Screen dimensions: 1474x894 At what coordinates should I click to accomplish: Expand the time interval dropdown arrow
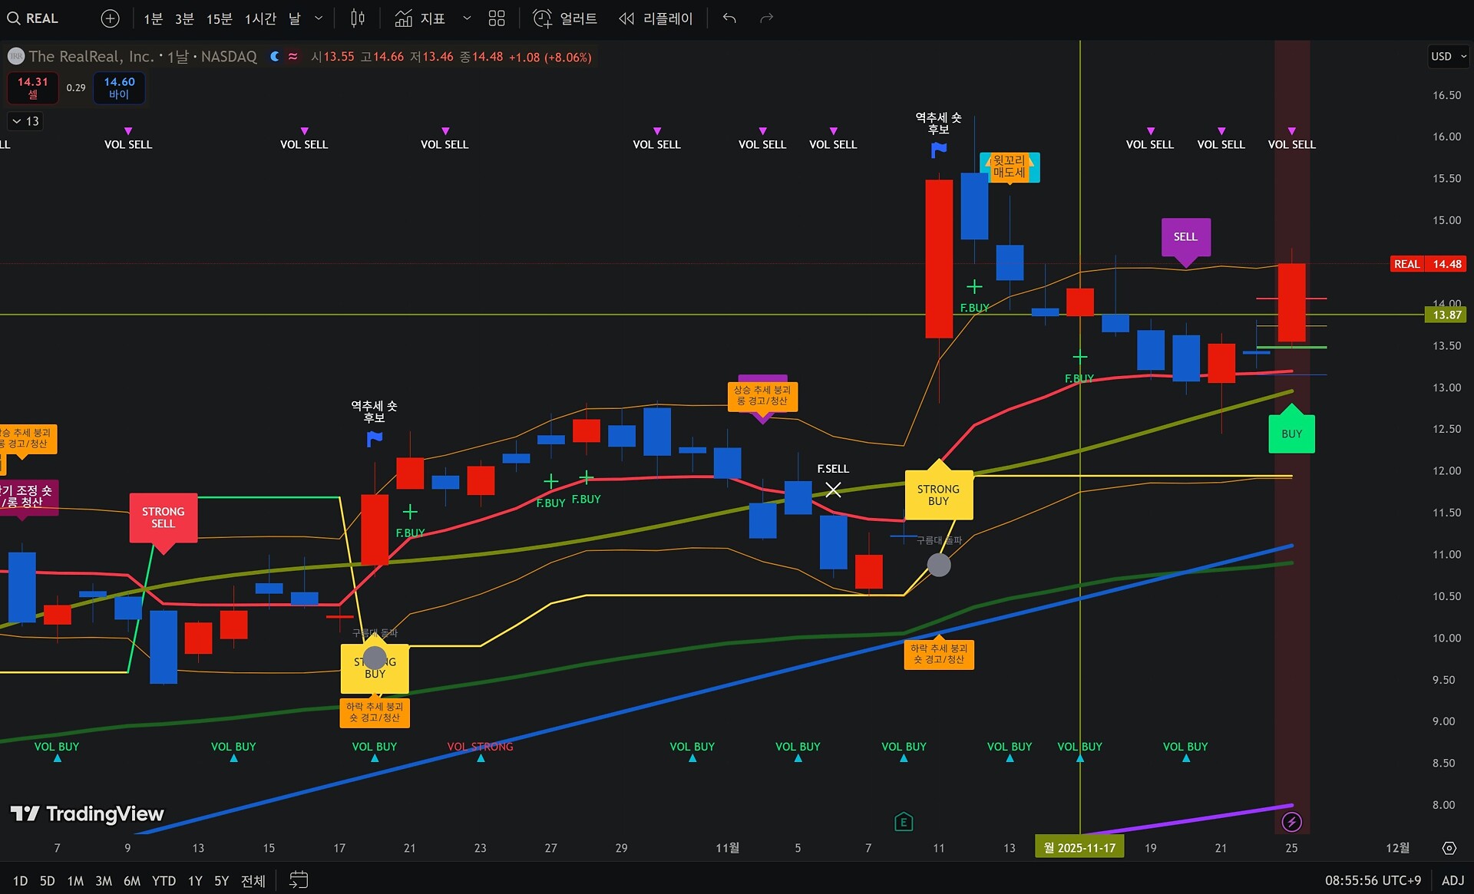[x=319, y=18]
